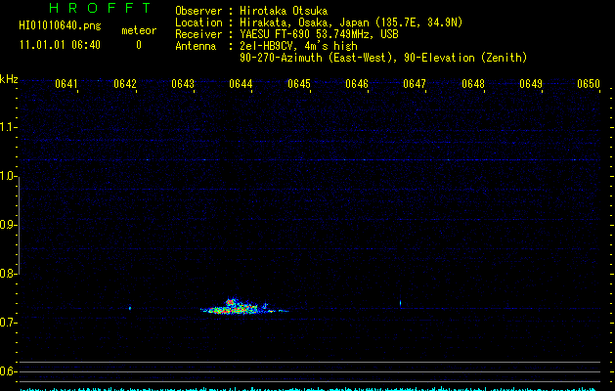Click the gray bracket between 0.8 and 1.0
Image resolution: width=615 pixels, height=391 pixels.
tap(19, 226)
